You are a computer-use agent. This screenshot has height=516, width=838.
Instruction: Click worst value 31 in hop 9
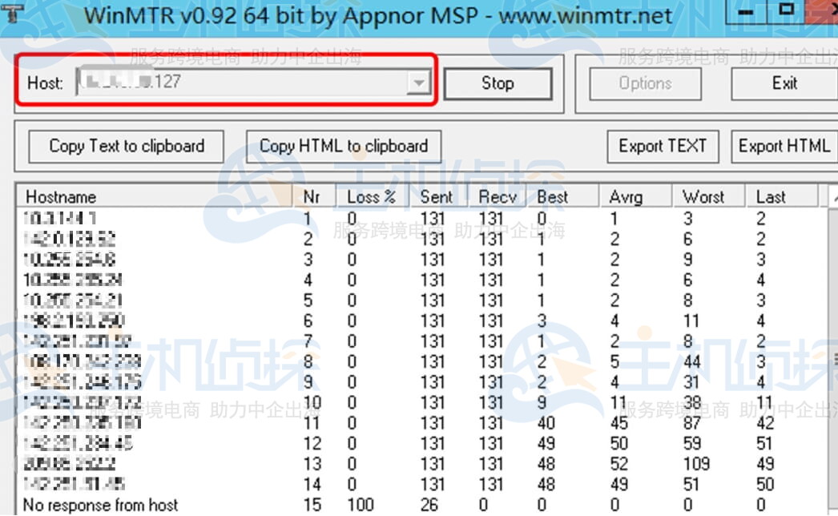[x=691, y=382]
